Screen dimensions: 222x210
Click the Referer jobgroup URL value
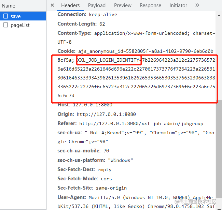[141, 123]
